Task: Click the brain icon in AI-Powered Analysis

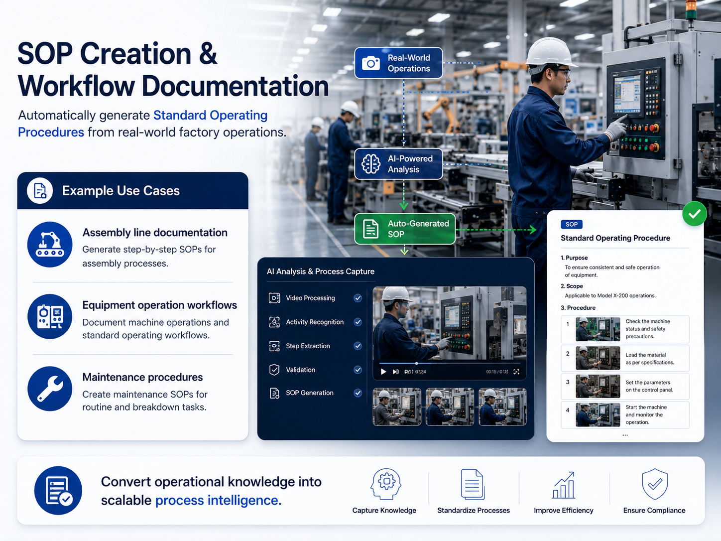Action: pyautogui.click(x=371, y=164)
